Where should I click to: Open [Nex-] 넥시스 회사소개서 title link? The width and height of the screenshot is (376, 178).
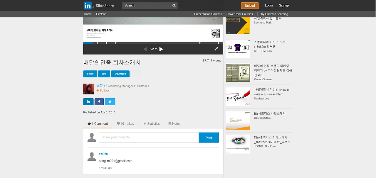click(x=272, y=140)
